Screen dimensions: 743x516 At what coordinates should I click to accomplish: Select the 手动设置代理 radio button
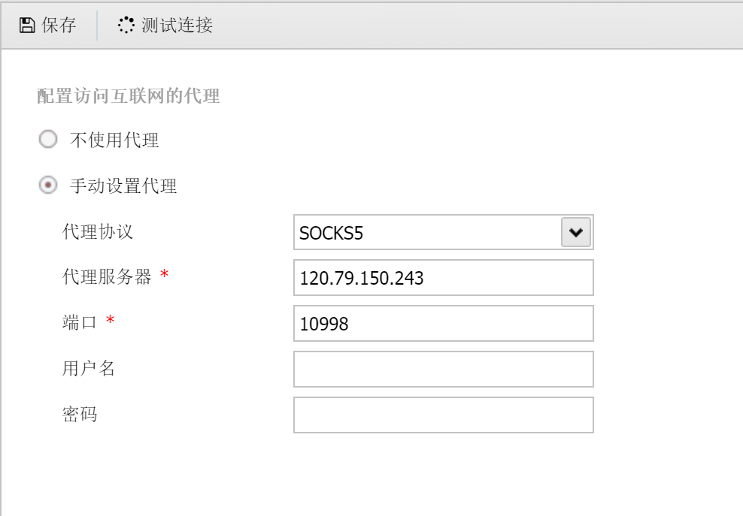(48, 185)
